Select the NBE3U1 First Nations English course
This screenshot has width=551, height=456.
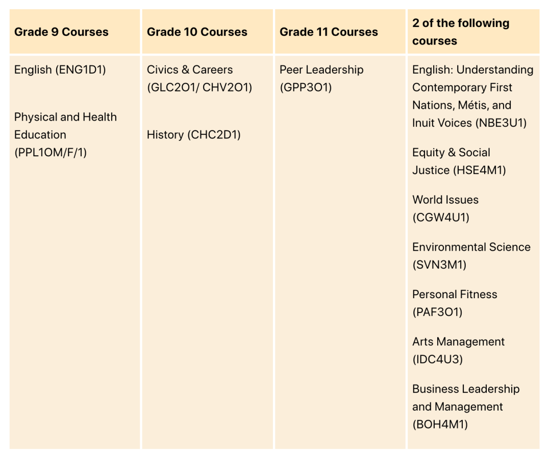(x=472, y=97)
